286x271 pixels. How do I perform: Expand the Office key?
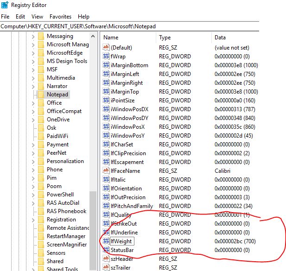click(x=33, y=103)
